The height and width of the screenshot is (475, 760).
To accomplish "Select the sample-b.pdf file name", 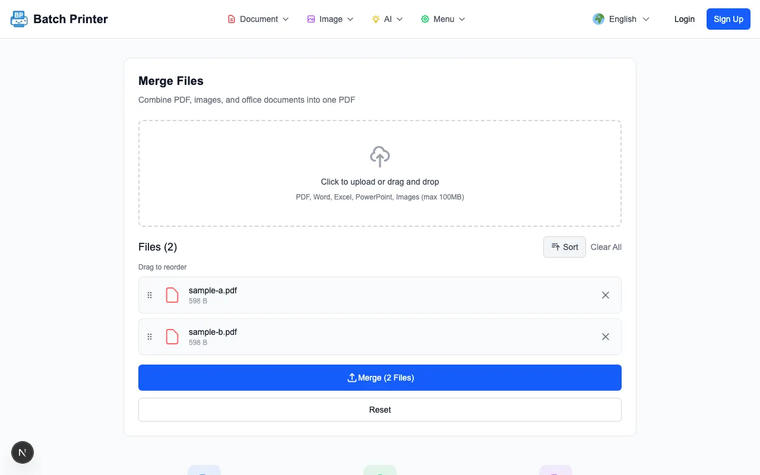I will coord(213,332).
